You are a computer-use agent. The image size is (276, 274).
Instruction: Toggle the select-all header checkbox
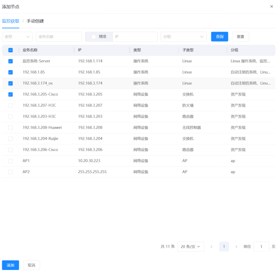(x=10, y=50)
